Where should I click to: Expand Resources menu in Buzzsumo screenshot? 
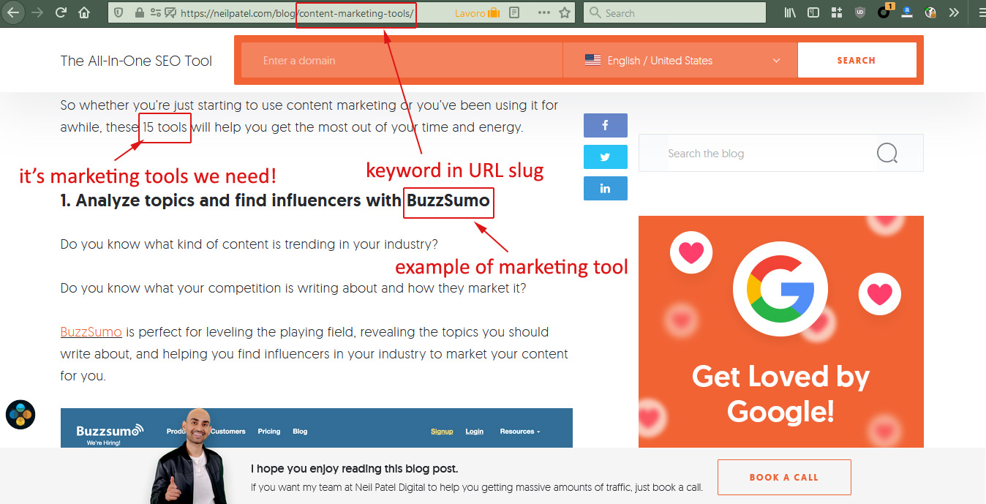coord(520,432)
